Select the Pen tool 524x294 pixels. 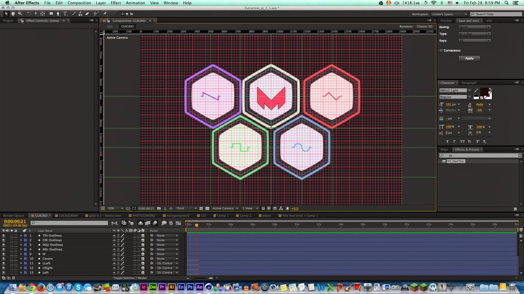pyautogui.click(x=58, y=14)
